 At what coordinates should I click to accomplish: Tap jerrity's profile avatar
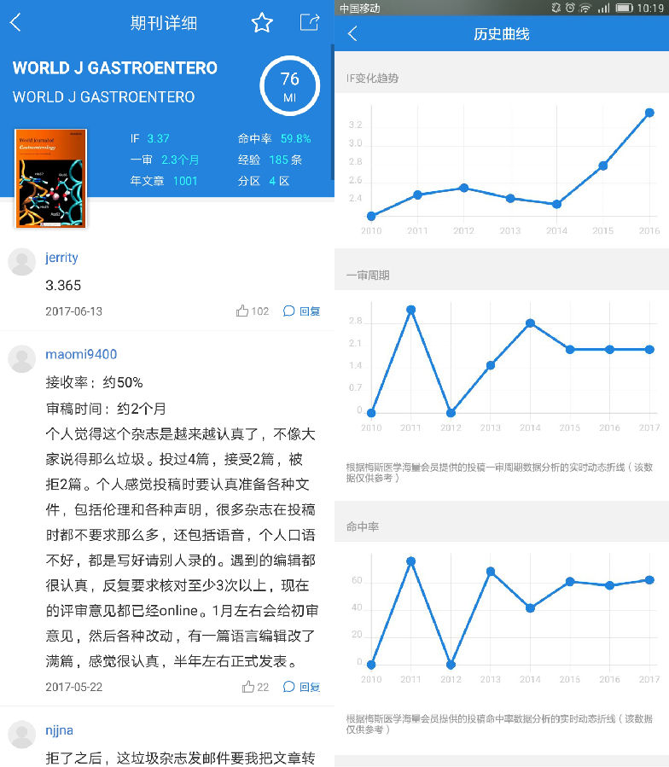click(x=22, y=262)
